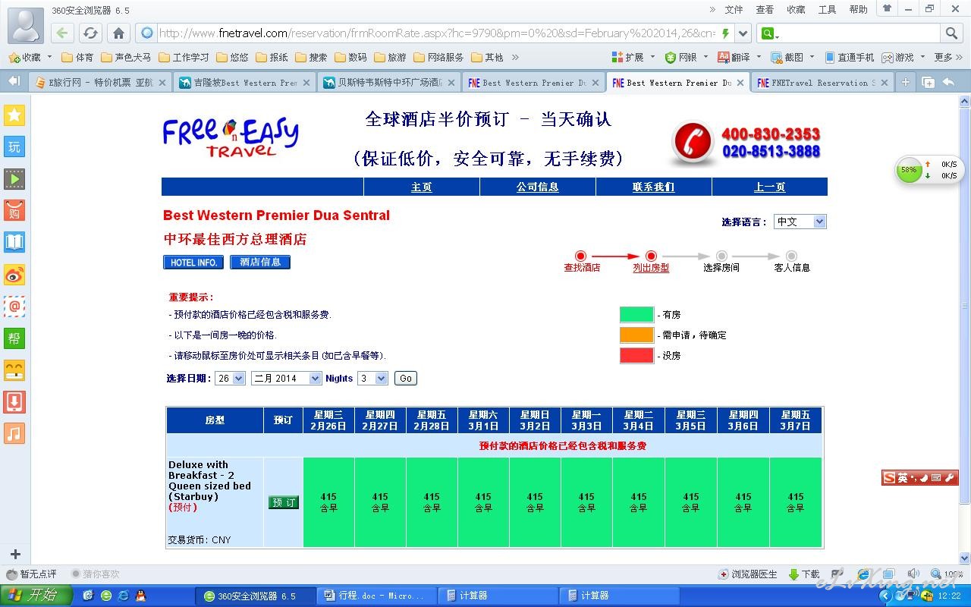Click 公司信息 navigation link
The height and width of the screenshot is (607, 971).
[537, 187]
